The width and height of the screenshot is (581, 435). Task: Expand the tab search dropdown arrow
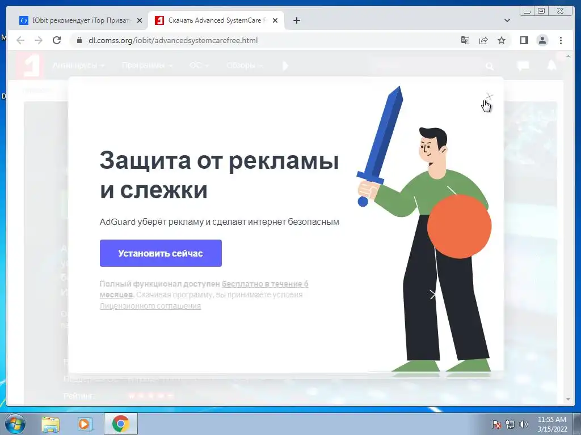pos(507,20)
